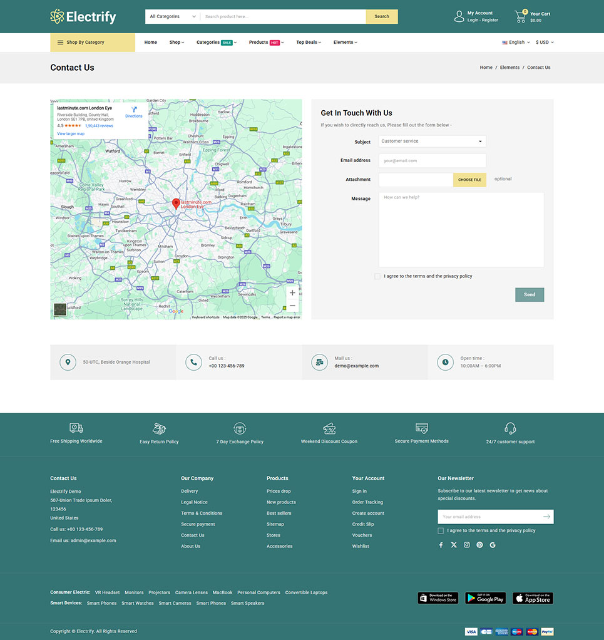Open the X (Twitter) social icon

pos(454,545)
